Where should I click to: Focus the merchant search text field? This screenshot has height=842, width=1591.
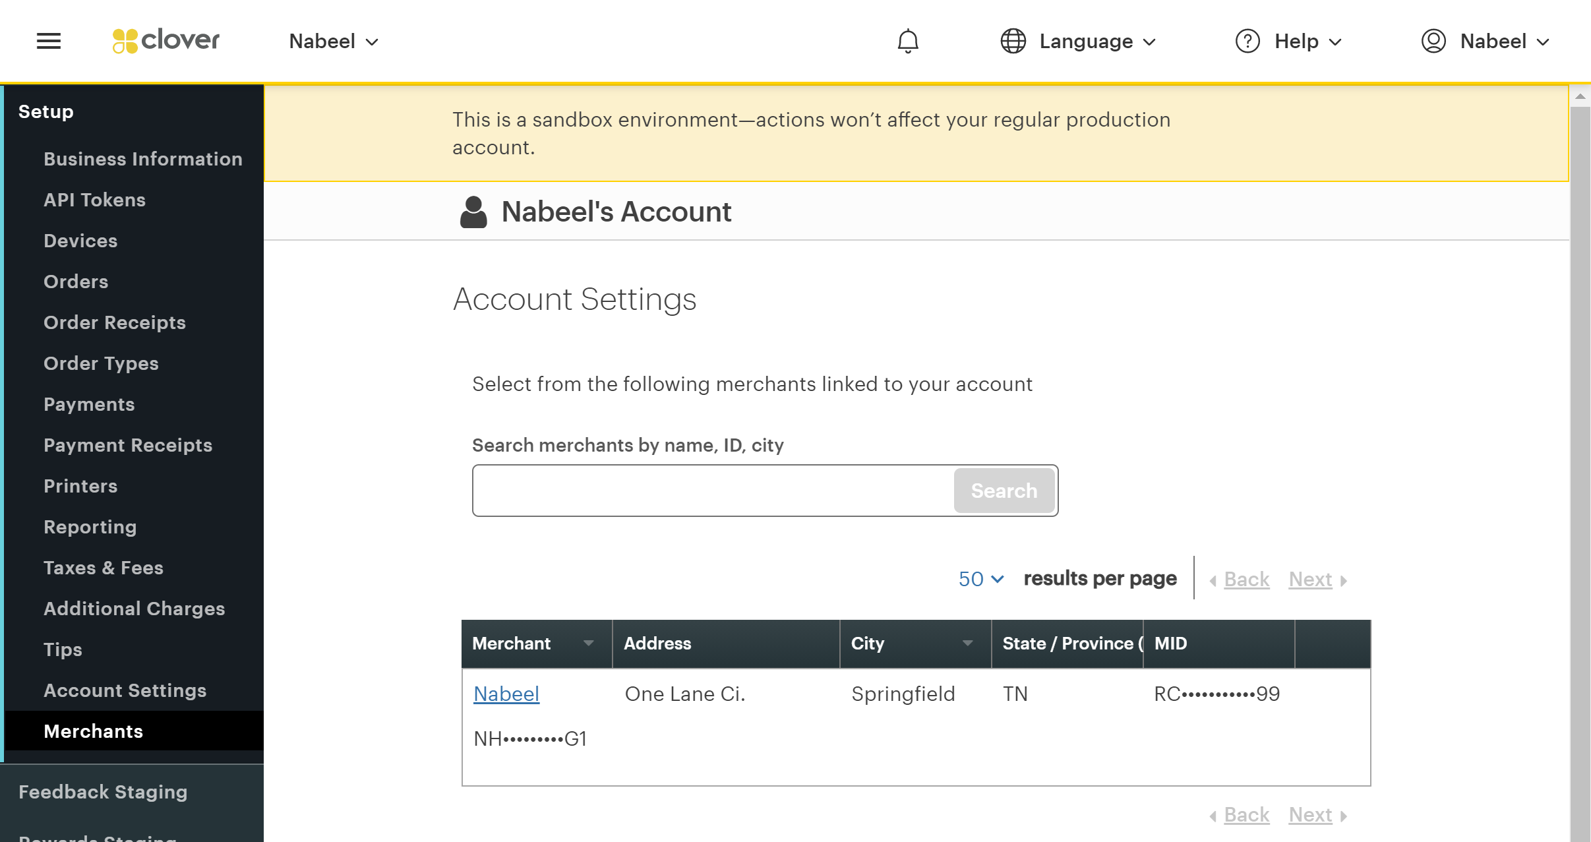click(x=712, y=491)
